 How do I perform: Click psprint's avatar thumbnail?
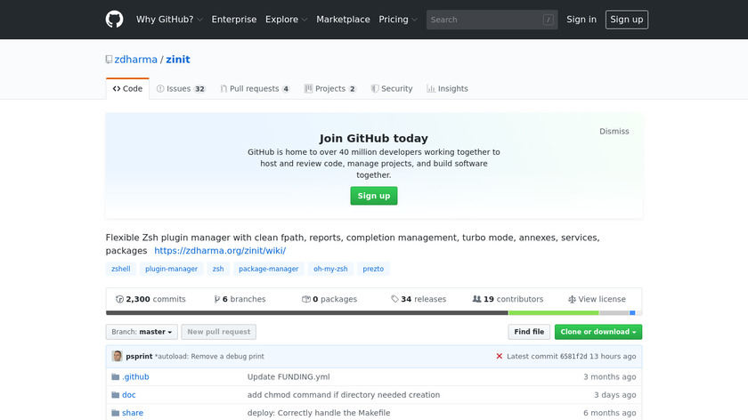tap(117, 356)
